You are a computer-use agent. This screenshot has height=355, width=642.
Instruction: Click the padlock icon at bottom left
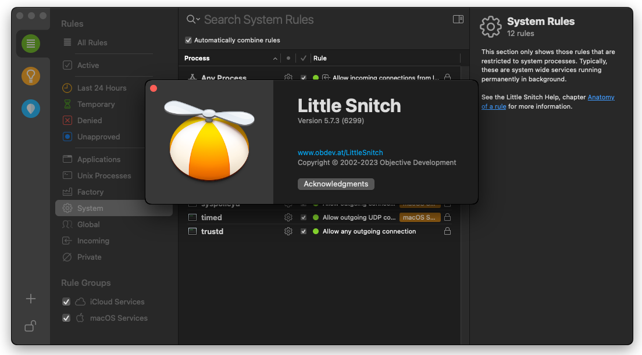[31, 326]
